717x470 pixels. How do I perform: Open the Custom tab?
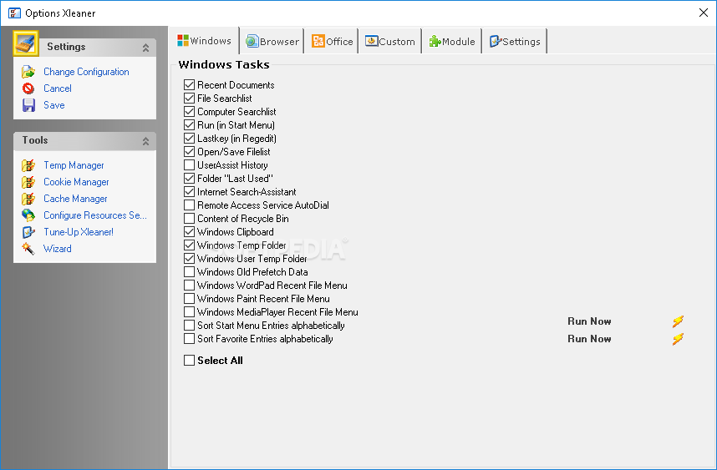click(390, 42)
